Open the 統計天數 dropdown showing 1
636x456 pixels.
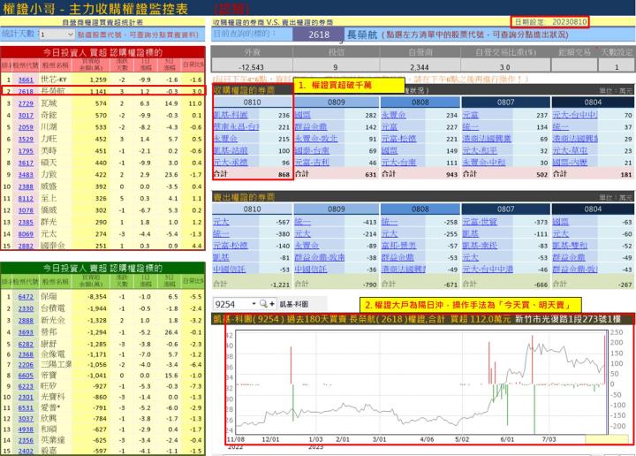coord(57,34)
